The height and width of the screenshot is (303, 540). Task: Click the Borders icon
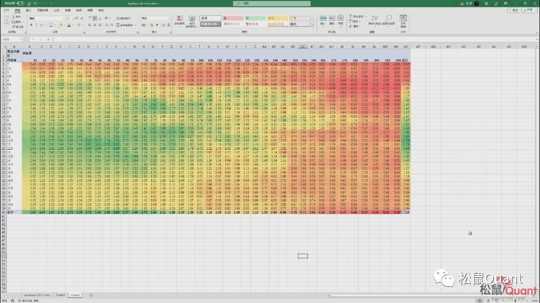click(x=51, y=25)
